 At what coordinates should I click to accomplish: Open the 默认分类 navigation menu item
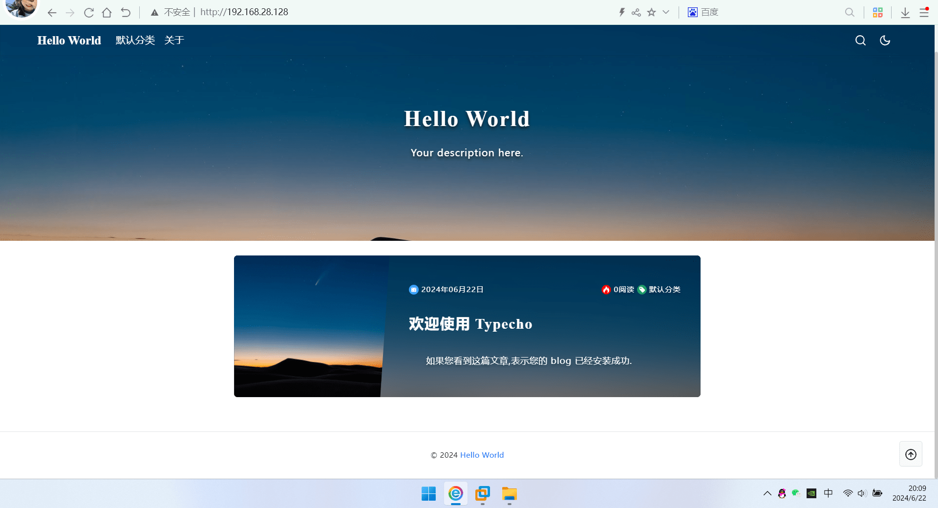click(135, 40)
